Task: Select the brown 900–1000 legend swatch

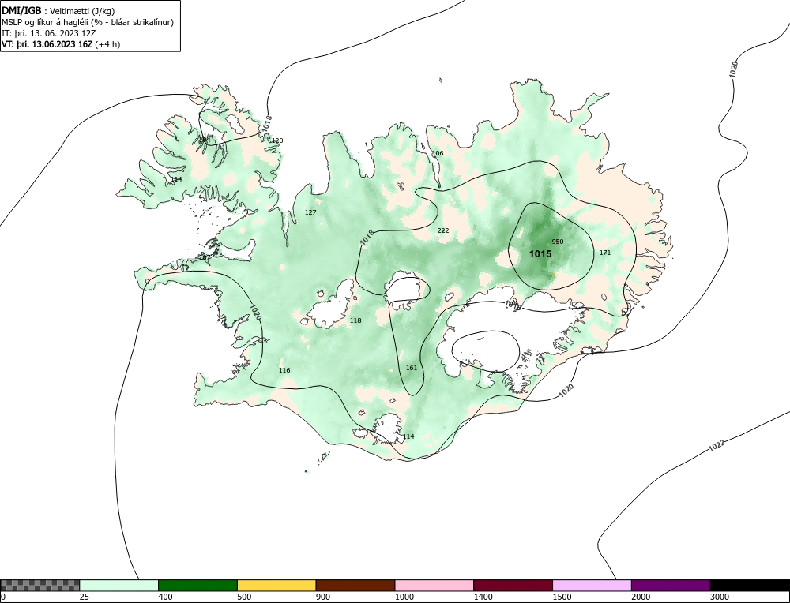Action: pos(355,585)
